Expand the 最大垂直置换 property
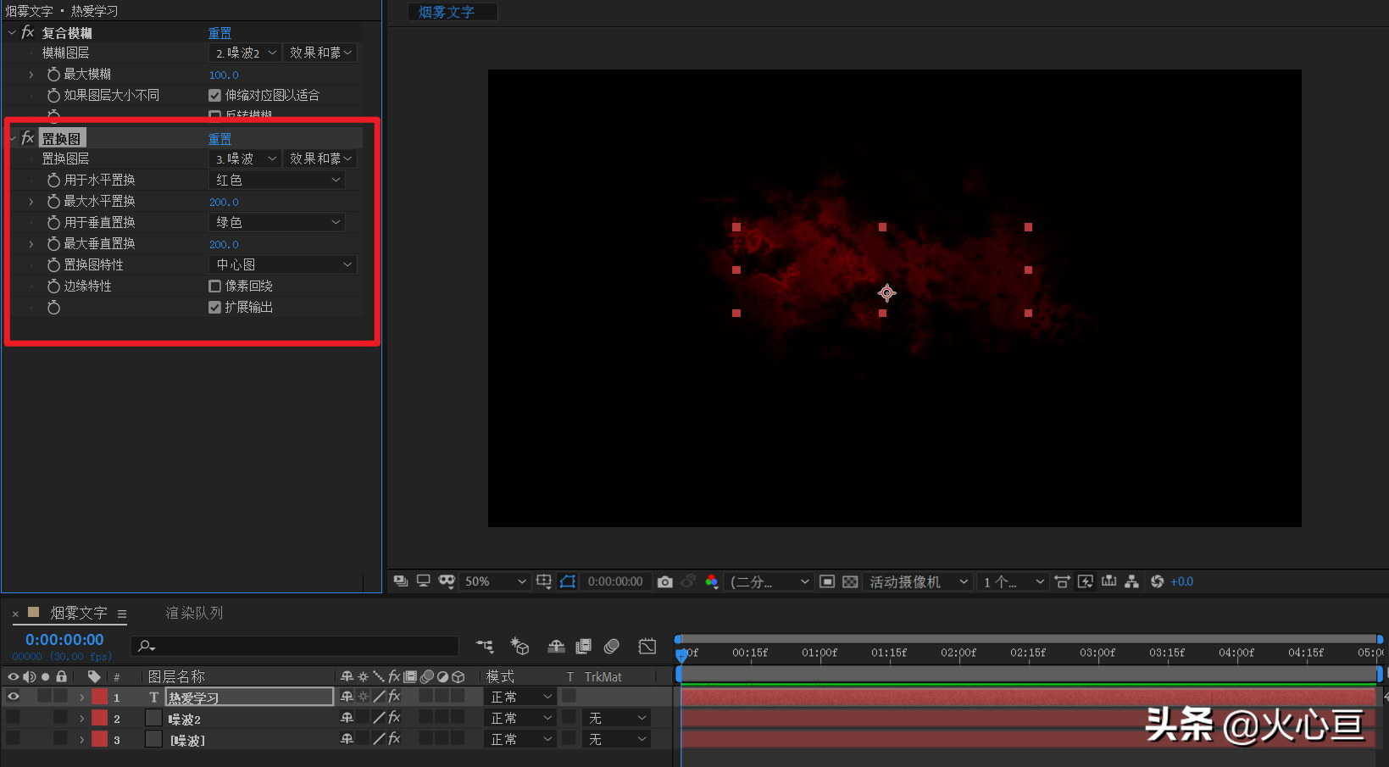This screenshot has height=767, width=1389. click(x=31, y=244)
